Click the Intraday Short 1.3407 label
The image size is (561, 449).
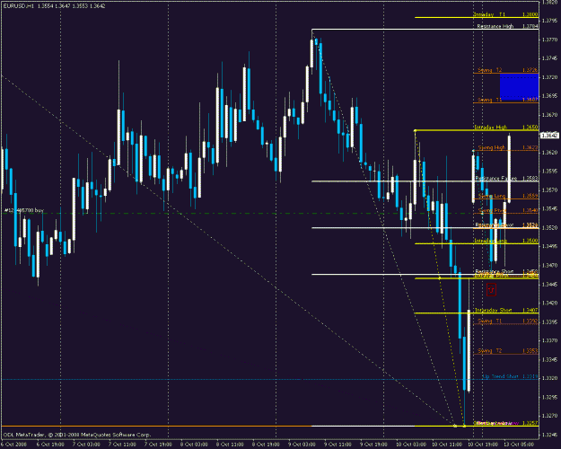coord(506,310)
